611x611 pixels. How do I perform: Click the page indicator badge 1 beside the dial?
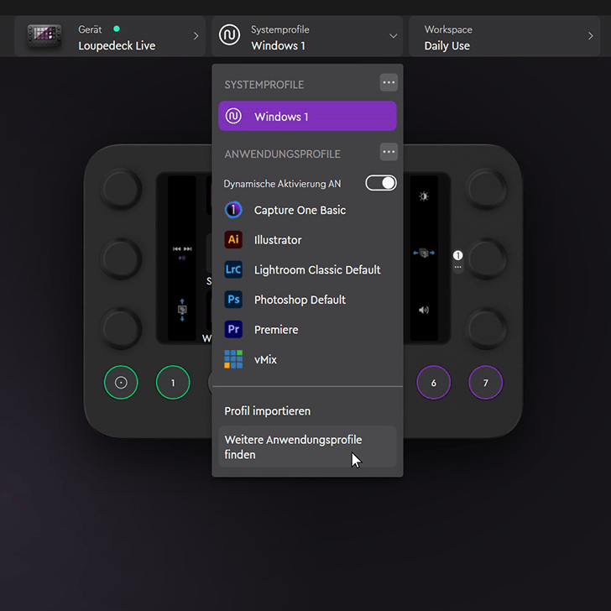(458, 256)
